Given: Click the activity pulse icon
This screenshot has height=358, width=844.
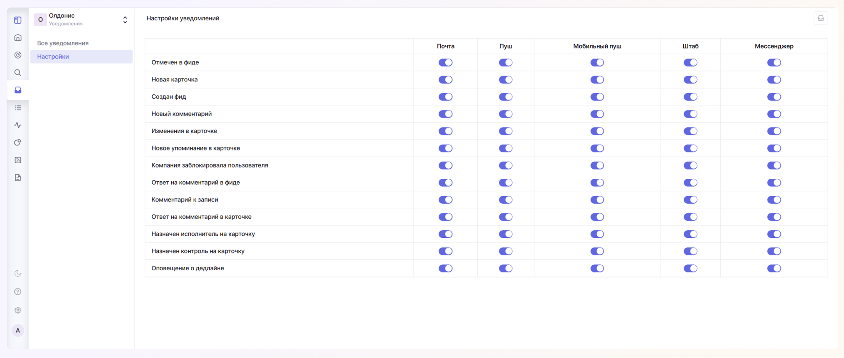Looking at the screenshot, I should click(x=18, y=125).
